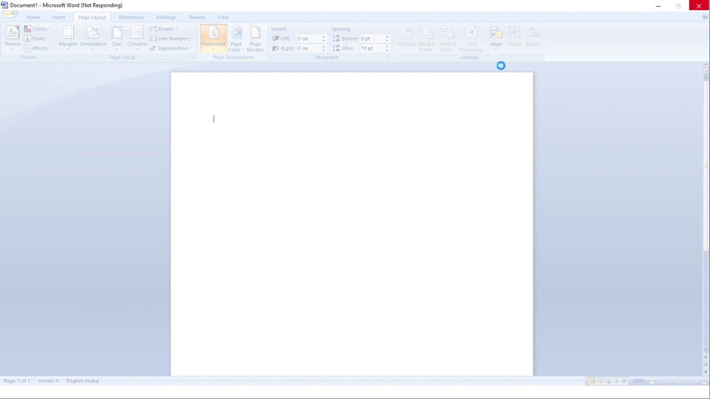Click the scroll-up arrow of vertical scrollbar
The image size is (710, 399).
(706, 76)
